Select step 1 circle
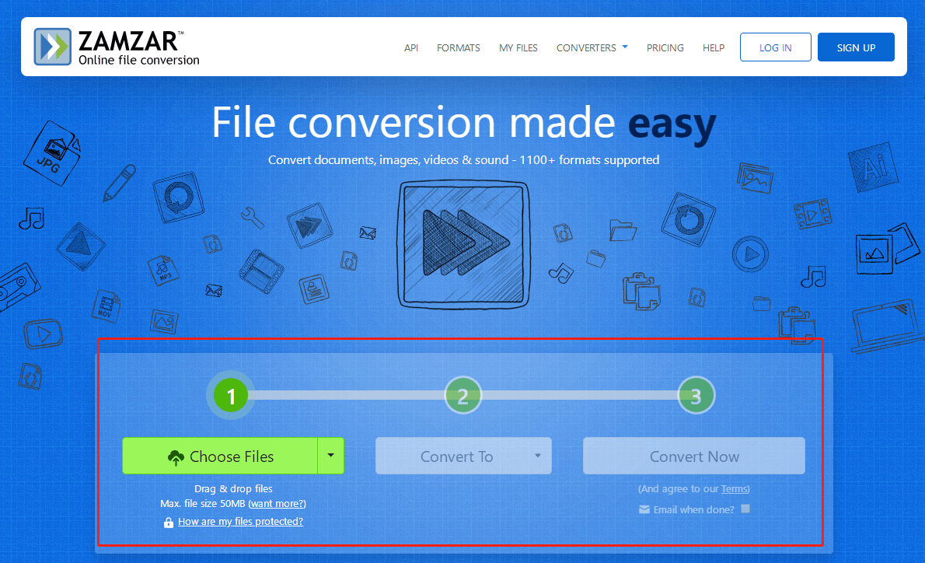 pyautogui.click(x=231, y=395)
